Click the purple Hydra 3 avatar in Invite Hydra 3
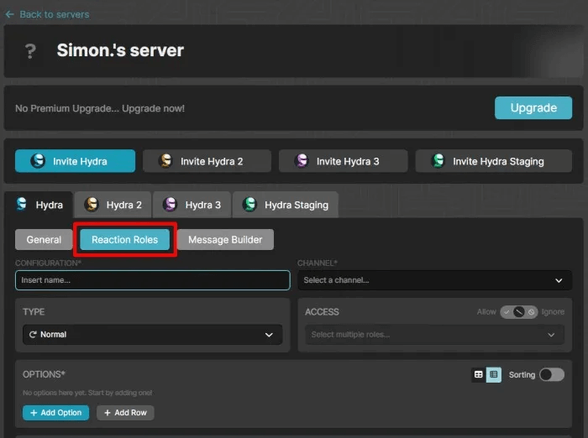 point(302,161)
